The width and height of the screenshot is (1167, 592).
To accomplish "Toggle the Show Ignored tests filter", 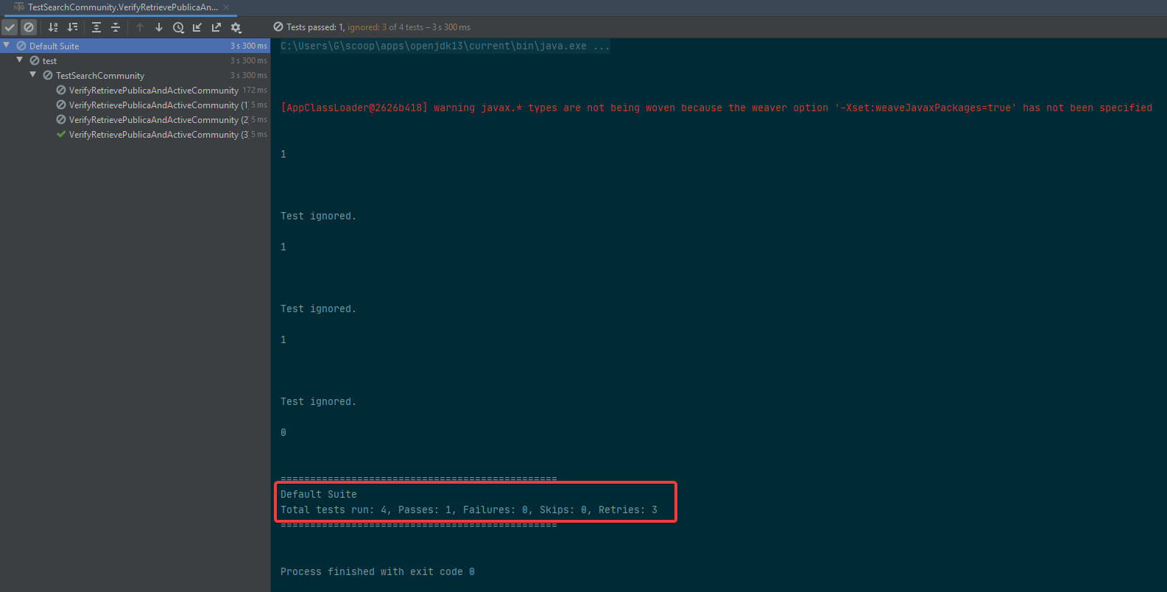I will [29, 27].
